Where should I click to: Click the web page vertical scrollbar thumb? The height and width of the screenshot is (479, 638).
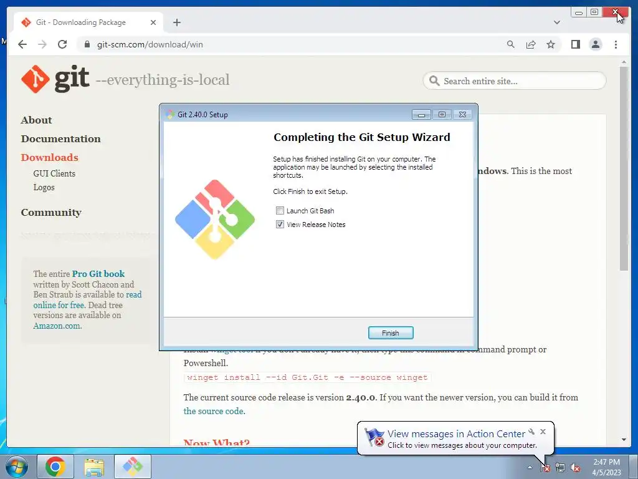point(624,168)
